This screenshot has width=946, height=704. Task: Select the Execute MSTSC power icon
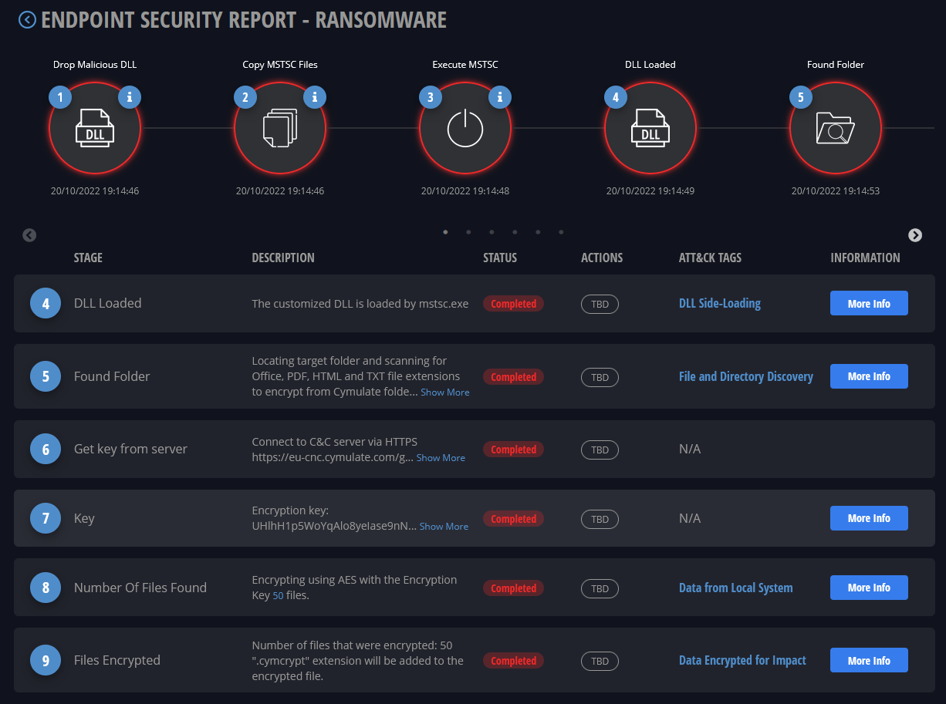(465, 127)
